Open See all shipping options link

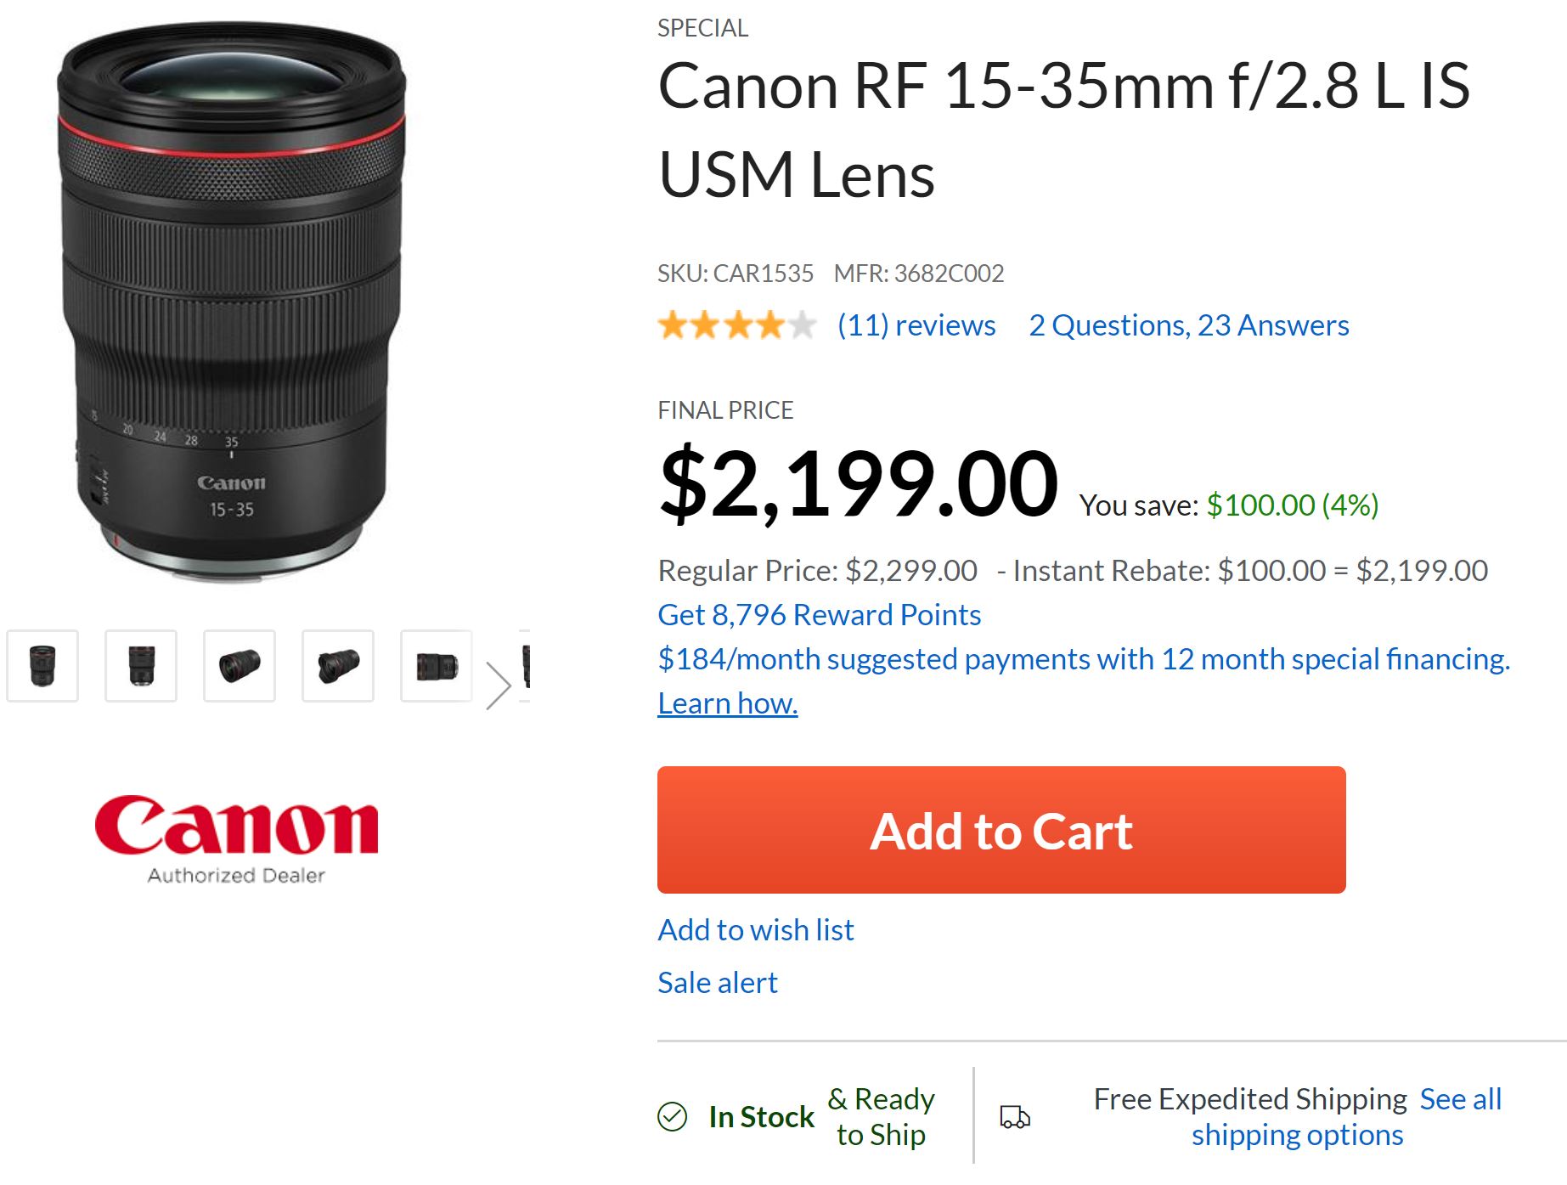1345,1118
